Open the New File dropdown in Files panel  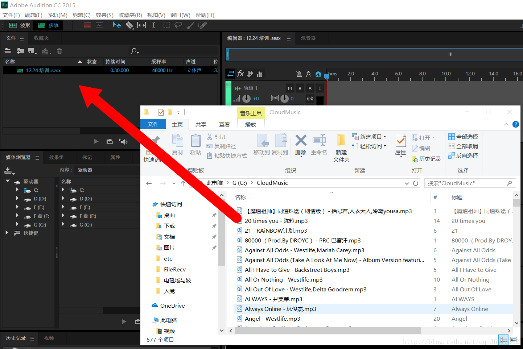coord(33,51)
